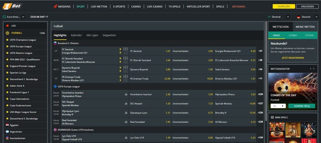Click the Russia flag icon for 2. Division
Viewport: 321px width, 143px height.
point(55,43)
